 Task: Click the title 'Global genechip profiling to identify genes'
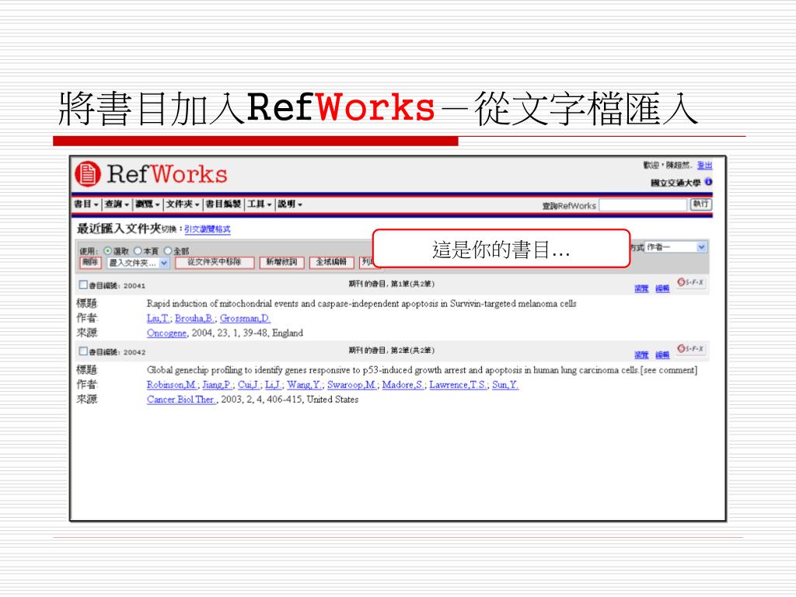(x=422, y=370)
